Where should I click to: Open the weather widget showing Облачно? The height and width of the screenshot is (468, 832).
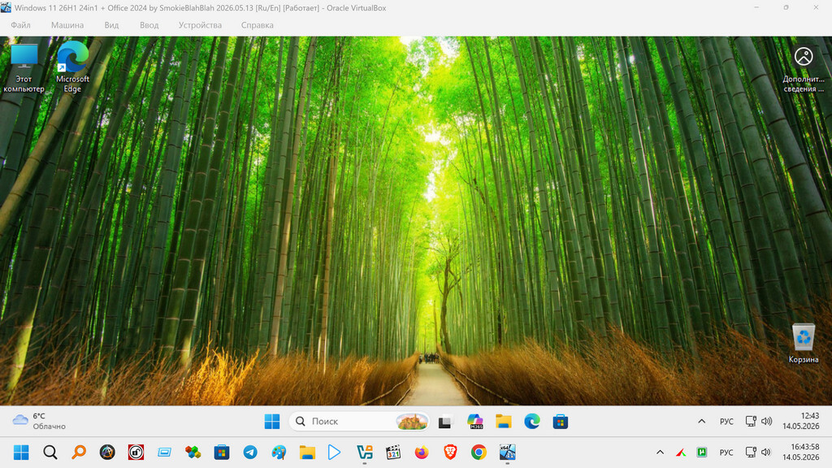(39, 422)
